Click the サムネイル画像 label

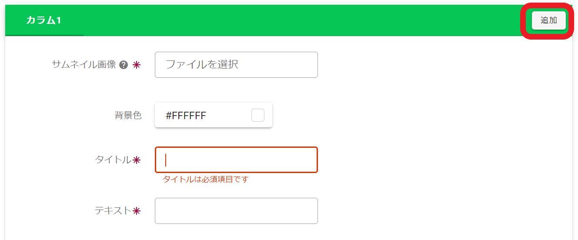[x=84, y=65]
